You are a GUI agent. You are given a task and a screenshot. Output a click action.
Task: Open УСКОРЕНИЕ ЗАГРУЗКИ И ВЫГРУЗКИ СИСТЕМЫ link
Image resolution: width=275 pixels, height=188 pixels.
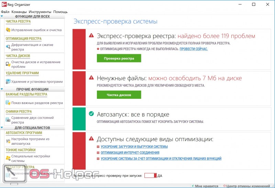point(134,147)
